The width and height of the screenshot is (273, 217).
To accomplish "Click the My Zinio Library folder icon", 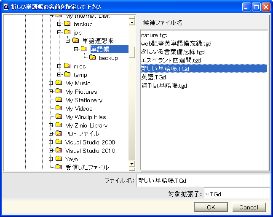I will 59,125.
